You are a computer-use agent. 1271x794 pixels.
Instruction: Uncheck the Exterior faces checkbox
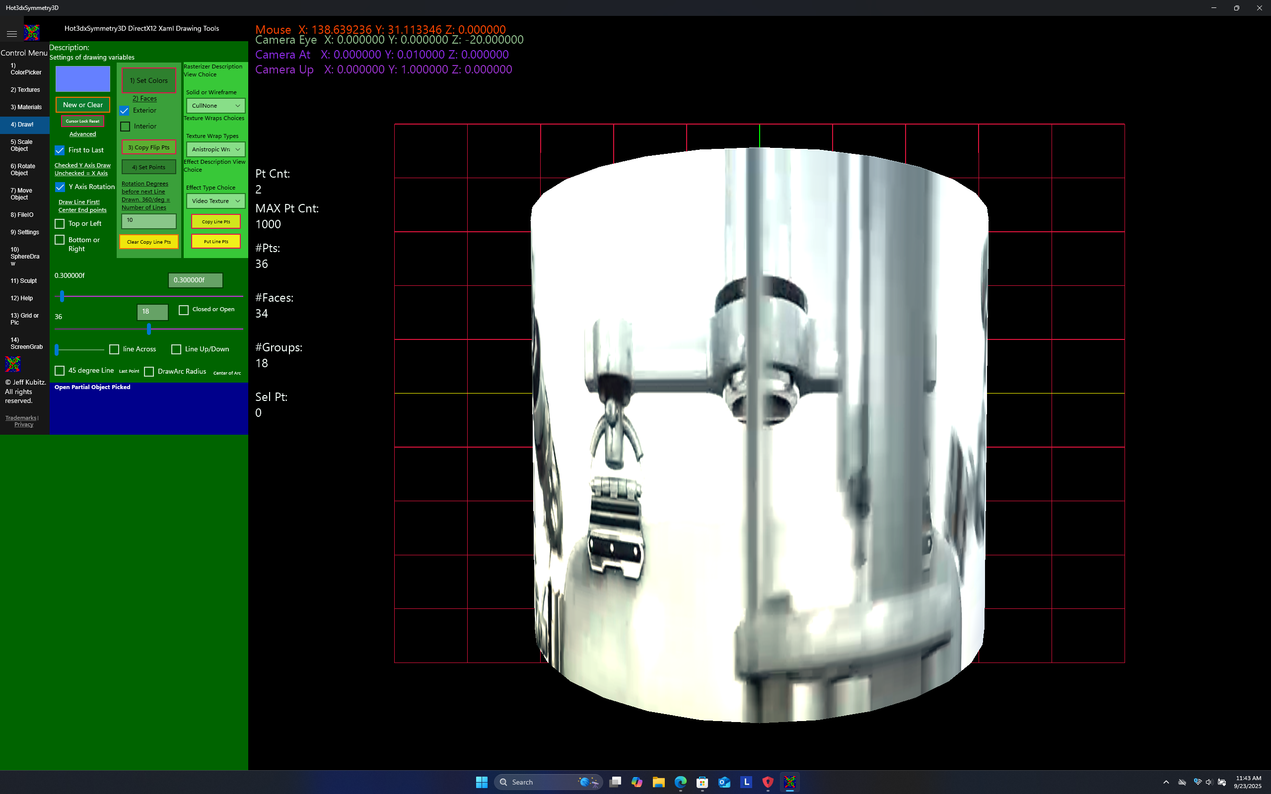[x=125, y=111]
